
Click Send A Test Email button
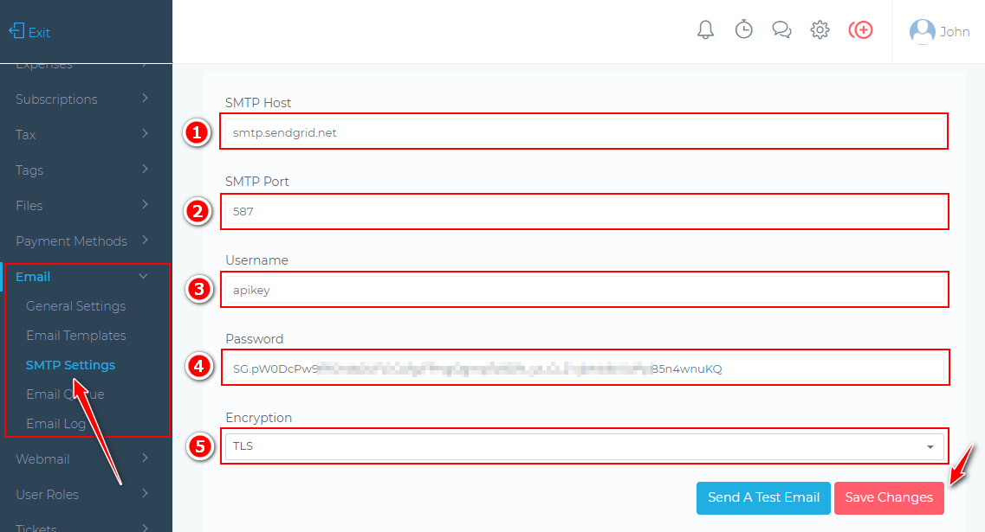tap(763, 497)
